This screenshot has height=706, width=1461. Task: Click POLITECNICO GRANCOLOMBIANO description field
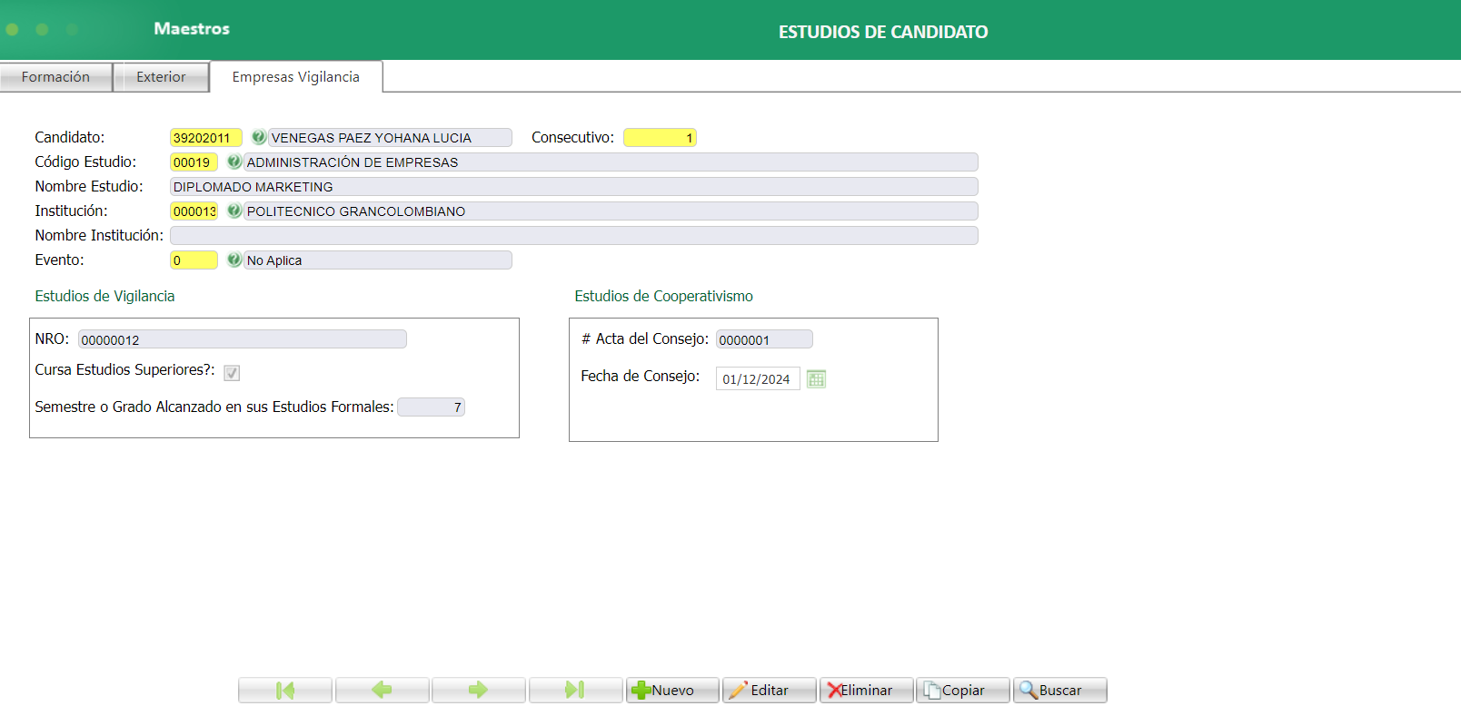[611, 211]
